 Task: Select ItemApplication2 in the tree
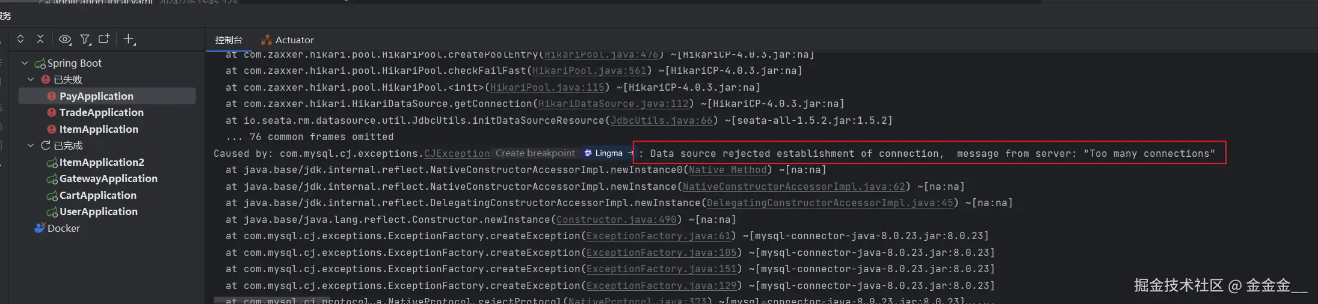[102, 162]
